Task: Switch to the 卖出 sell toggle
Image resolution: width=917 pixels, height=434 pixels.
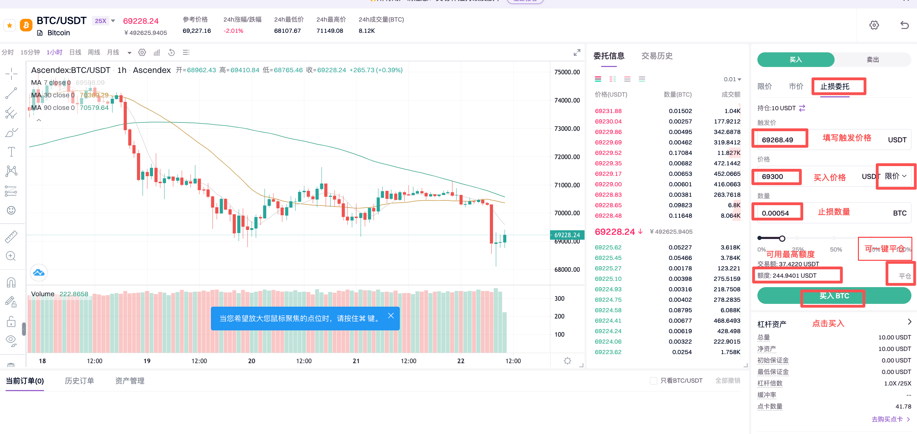Action: tap(872, 60)
